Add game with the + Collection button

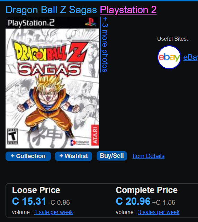28,156
